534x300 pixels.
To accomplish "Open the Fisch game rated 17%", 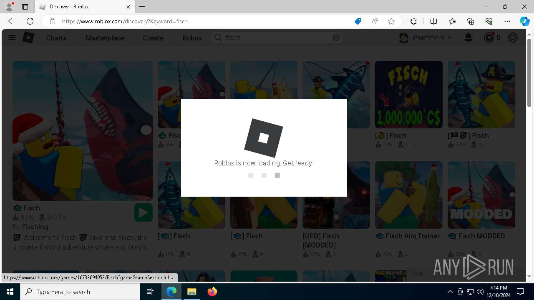I will (264, 195).
